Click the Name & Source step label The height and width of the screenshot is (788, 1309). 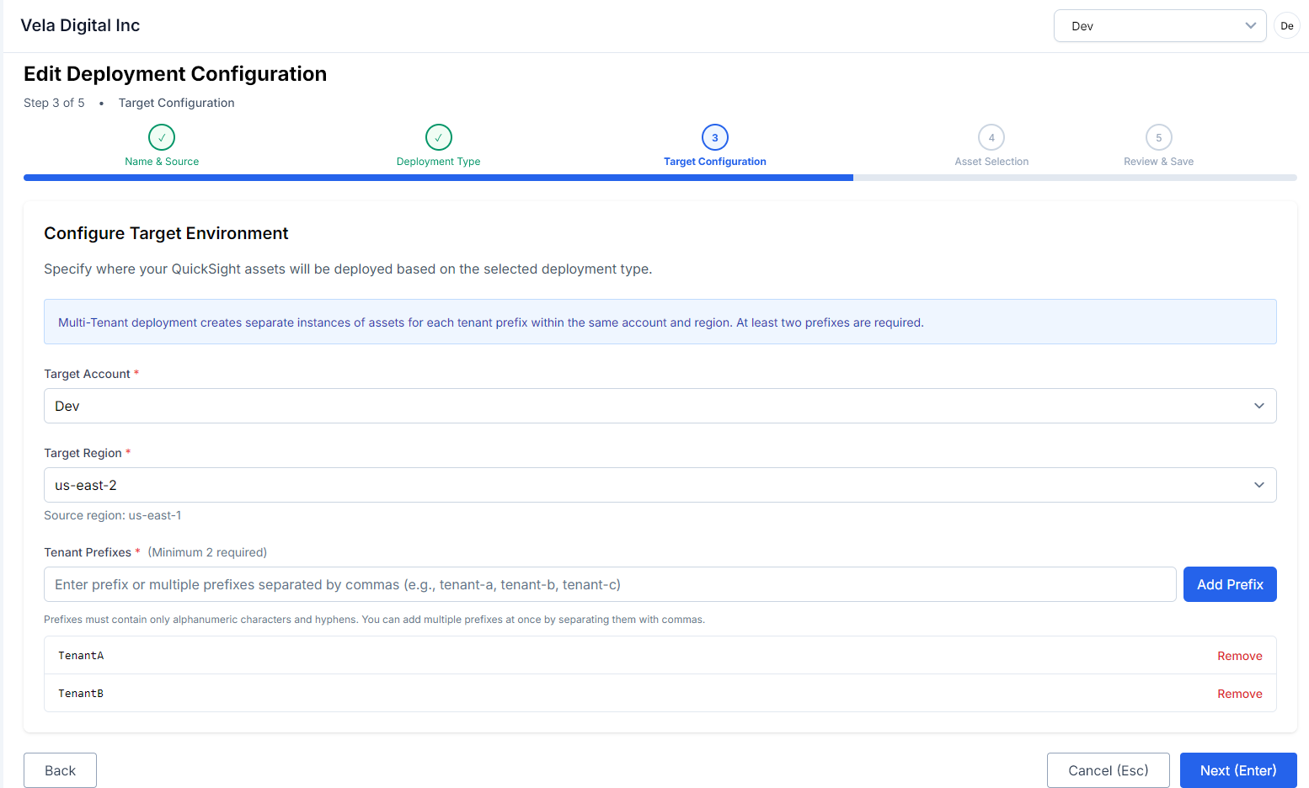(x=162, y=162)
